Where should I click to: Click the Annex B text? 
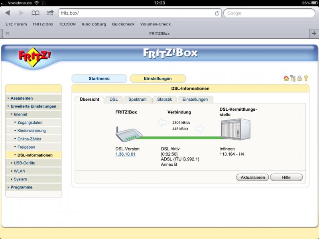click(x=169, y=165)
